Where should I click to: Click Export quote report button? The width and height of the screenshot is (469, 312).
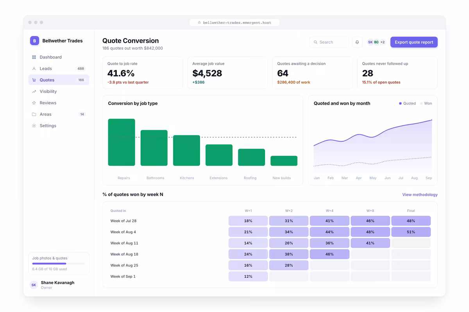pos(414,42)
